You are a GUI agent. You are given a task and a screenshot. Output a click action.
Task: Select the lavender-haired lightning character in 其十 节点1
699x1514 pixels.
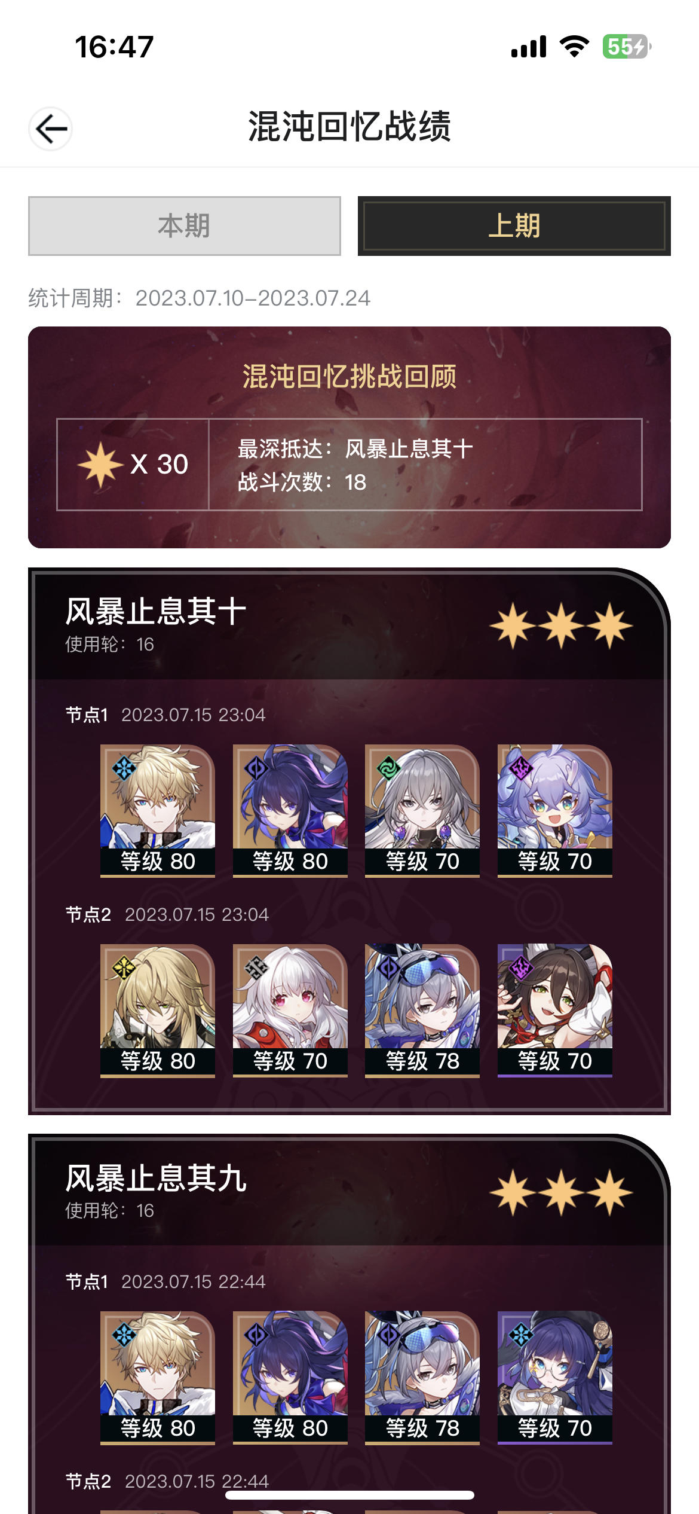click(555, 811)
